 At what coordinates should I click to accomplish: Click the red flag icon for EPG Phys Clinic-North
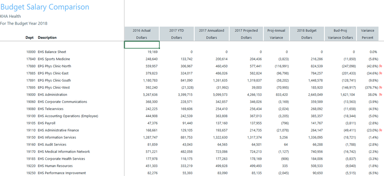pyautogui.click(x=380, y=66)
